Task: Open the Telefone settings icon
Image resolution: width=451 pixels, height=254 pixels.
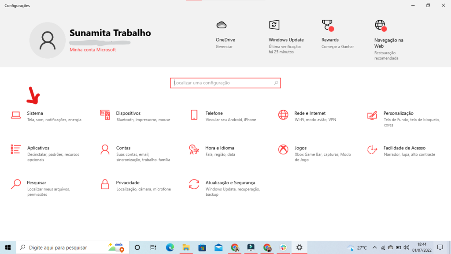Action: click(x=194, y=115)
